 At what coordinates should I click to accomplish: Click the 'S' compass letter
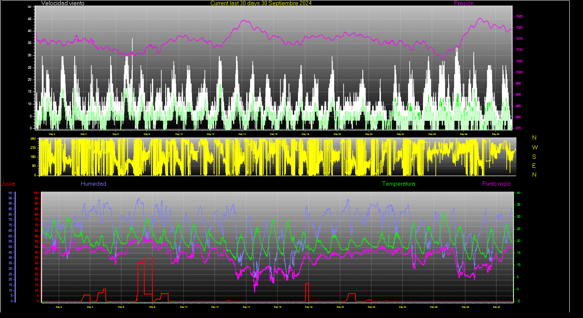pyautogui.click(x=534, y=156)
